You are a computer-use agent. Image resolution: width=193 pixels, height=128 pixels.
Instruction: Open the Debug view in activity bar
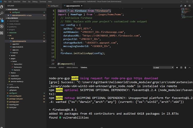tap(2, 26)
